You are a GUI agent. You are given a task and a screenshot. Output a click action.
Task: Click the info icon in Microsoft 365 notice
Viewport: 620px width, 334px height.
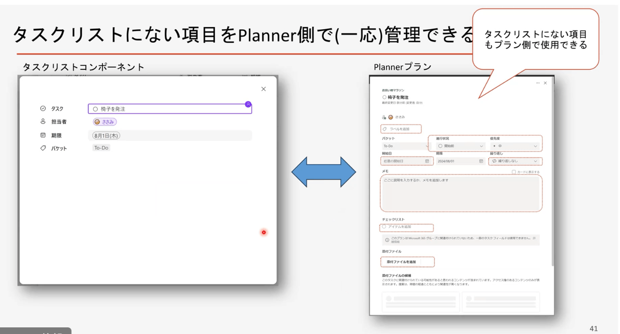387,240
